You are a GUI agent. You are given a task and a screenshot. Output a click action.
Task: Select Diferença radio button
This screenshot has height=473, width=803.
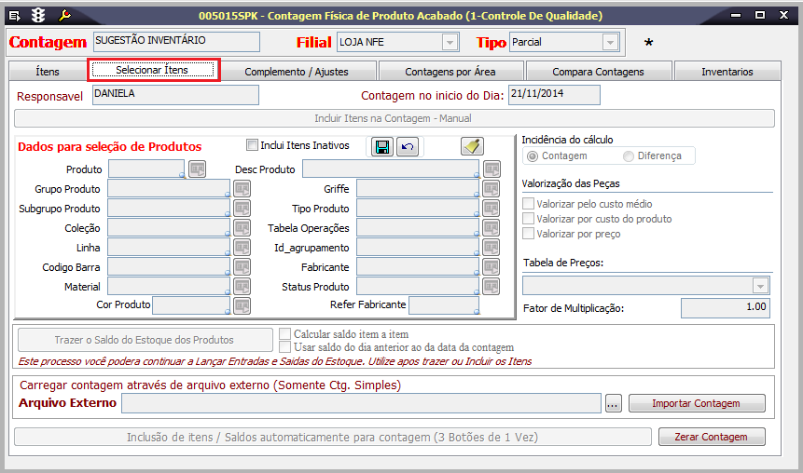(x=629, y=156)
